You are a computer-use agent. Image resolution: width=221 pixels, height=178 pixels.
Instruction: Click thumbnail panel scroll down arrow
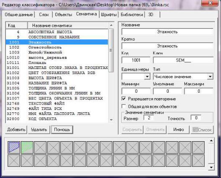(211, 167)
